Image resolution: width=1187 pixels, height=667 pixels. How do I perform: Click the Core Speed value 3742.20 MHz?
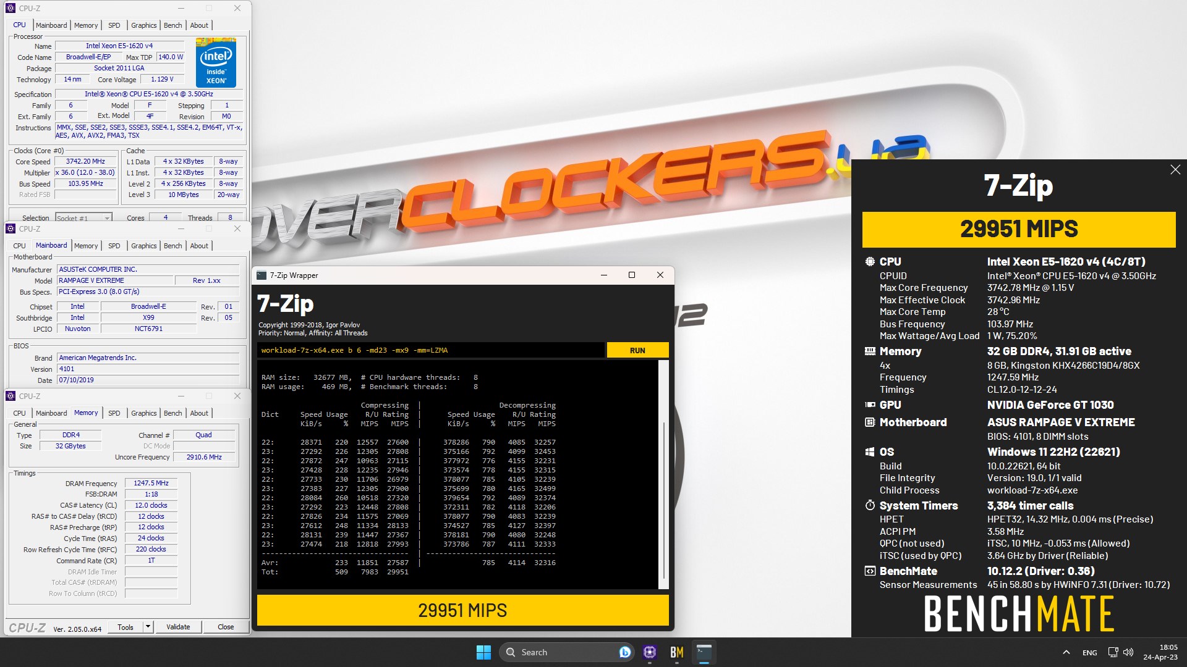click(86, 161)
